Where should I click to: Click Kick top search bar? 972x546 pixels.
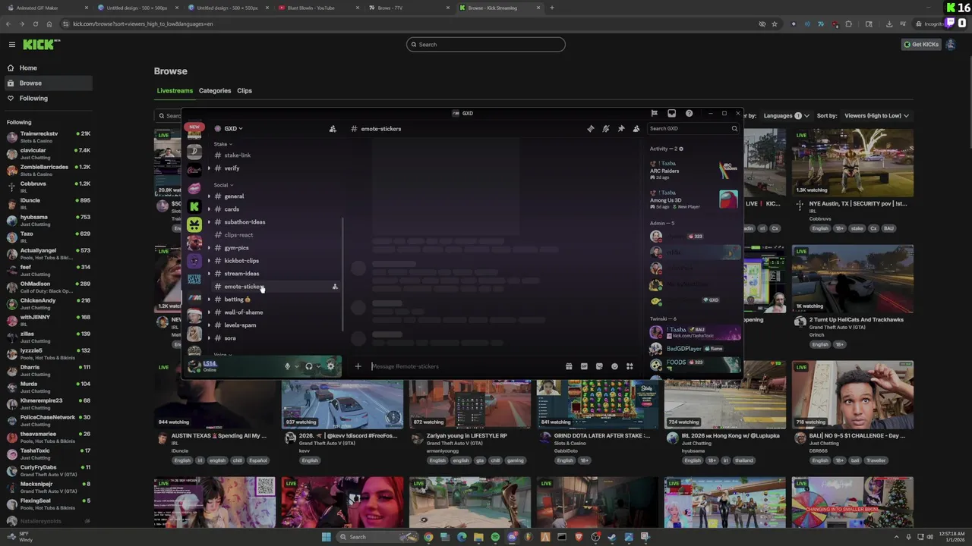486,45
